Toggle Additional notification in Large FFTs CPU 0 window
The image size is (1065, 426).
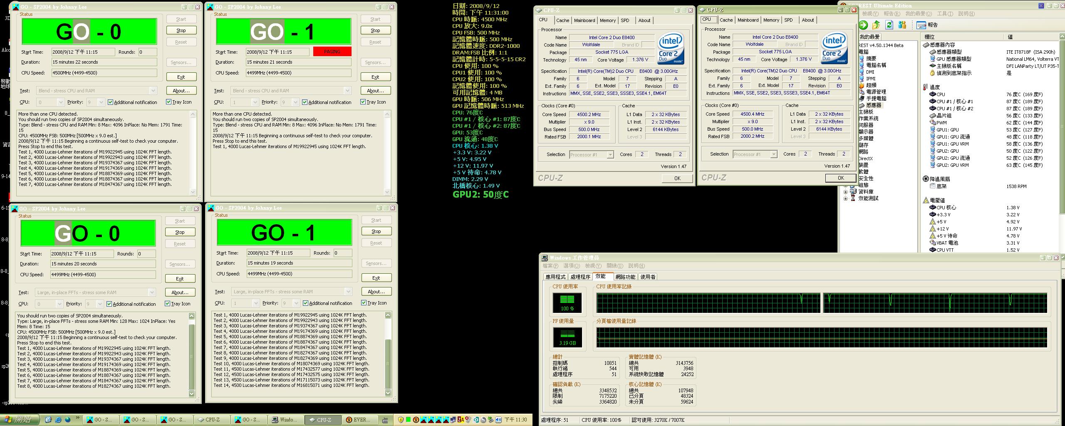[x=131, y=304]
